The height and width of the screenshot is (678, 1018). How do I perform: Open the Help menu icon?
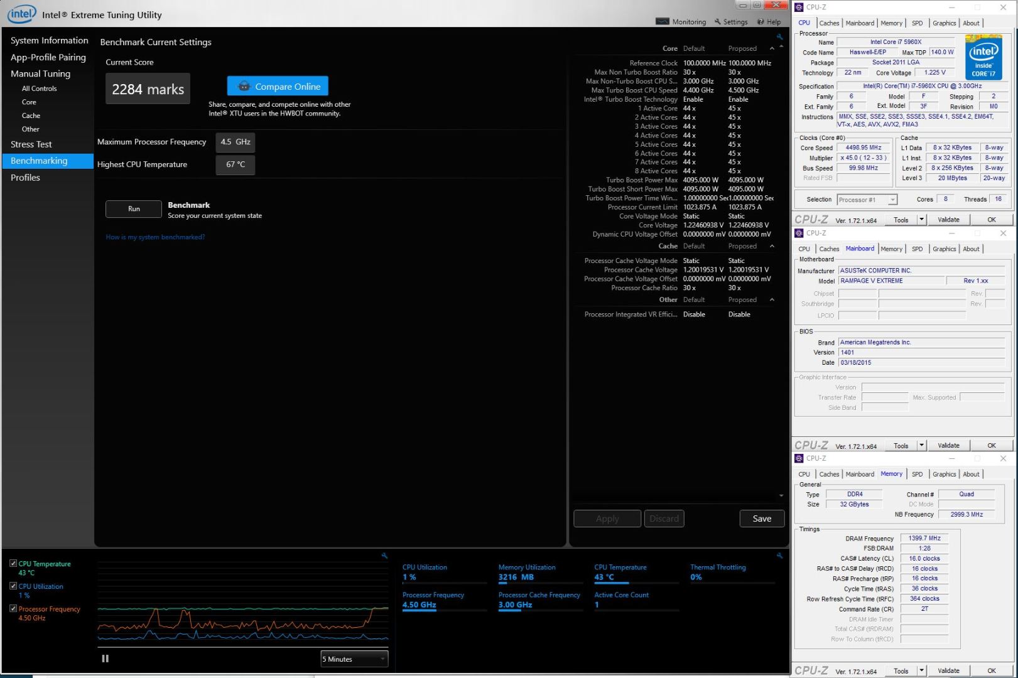(760, 21)
